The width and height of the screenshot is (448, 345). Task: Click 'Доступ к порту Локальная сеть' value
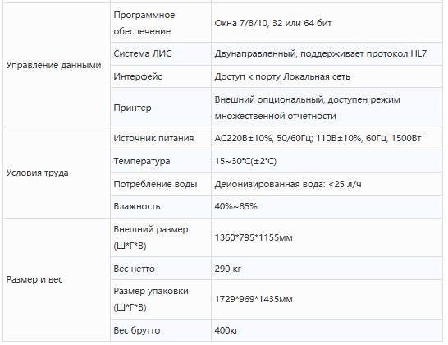point(282,76)
